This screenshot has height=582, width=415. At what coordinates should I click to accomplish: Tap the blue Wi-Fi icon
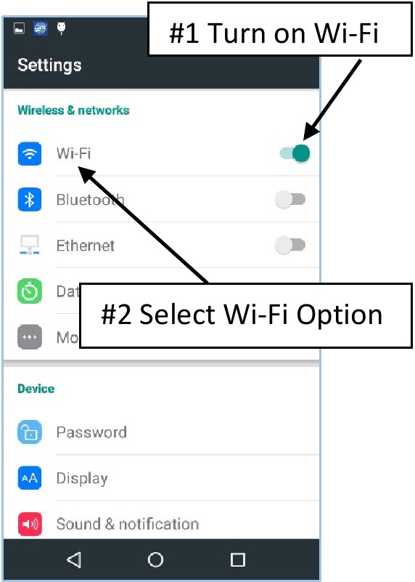point(30,153)
